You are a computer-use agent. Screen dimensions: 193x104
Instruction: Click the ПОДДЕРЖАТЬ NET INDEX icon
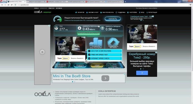(x=113, y=43)
